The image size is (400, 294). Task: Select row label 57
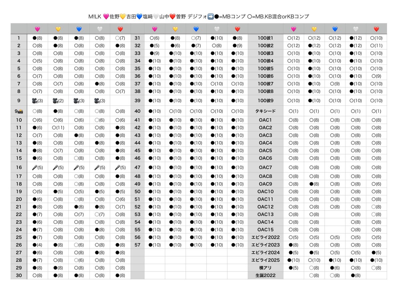click(x=137, y=245)
